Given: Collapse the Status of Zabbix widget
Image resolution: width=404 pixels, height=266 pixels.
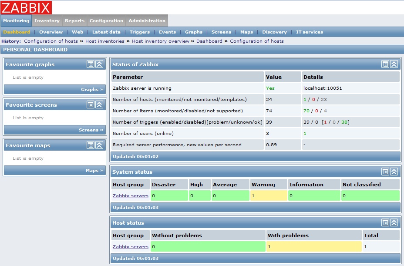Looking at the screenshot, I should [x=394, y=64].
